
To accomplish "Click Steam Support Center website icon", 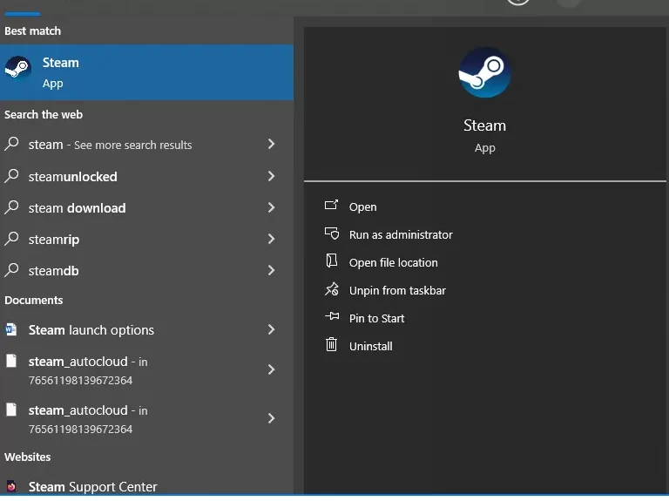I will point(11,486).
